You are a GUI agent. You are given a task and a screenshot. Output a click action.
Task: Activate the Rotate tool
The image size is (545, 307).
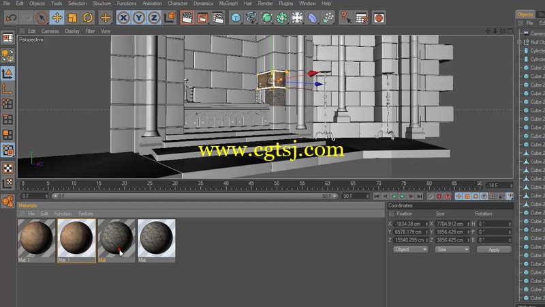pyautogui.click(x=88, y=18)
